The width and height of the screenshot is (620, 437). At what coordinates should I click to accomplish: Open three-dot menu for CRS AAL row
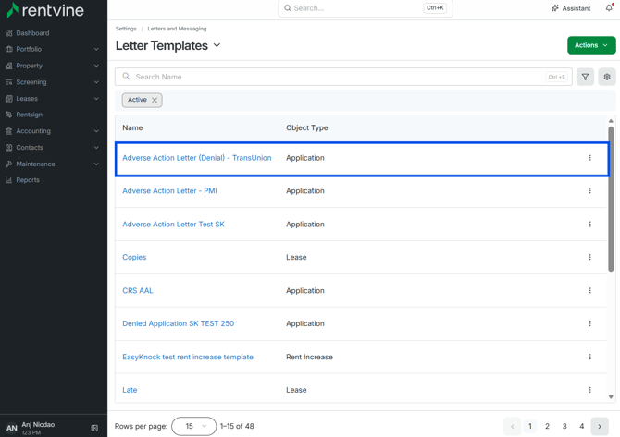590,290
